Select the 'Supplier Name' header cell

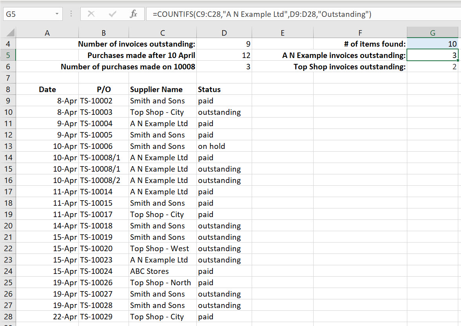[162, 89]
